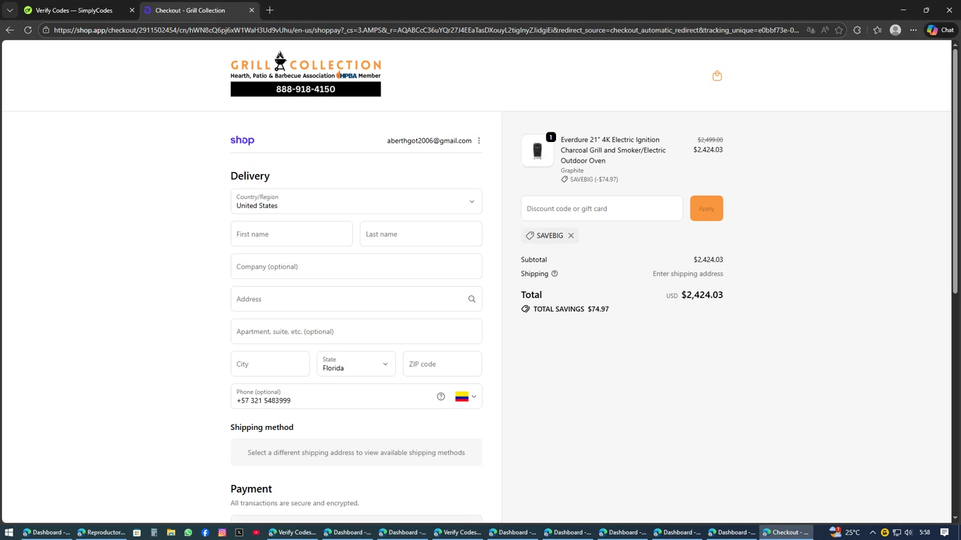Click the orange Apply button

tap(706, 209)
